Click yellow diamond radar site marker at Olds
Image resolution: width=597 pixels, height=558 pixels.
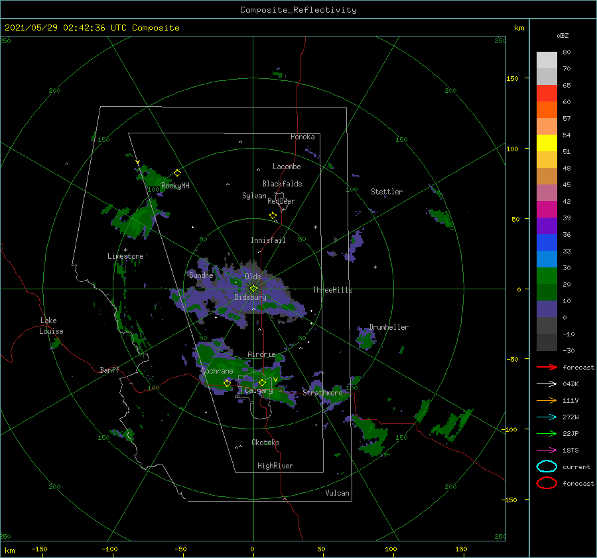(253, 289)
